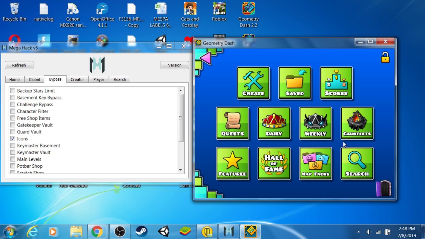The image size is (425, 239).
Task: Select the Canon MX920 series desktop shortcut
Action: point(73,15)
